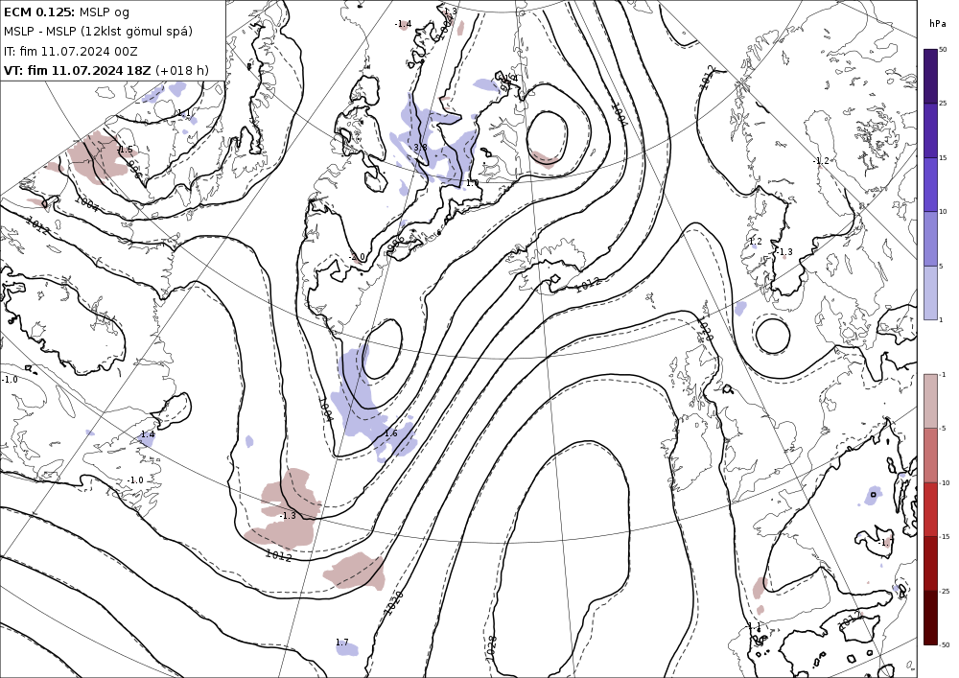Click the '-1.2' difference value label
Viewport: 959px width, 678px height.
pos(821,161)
